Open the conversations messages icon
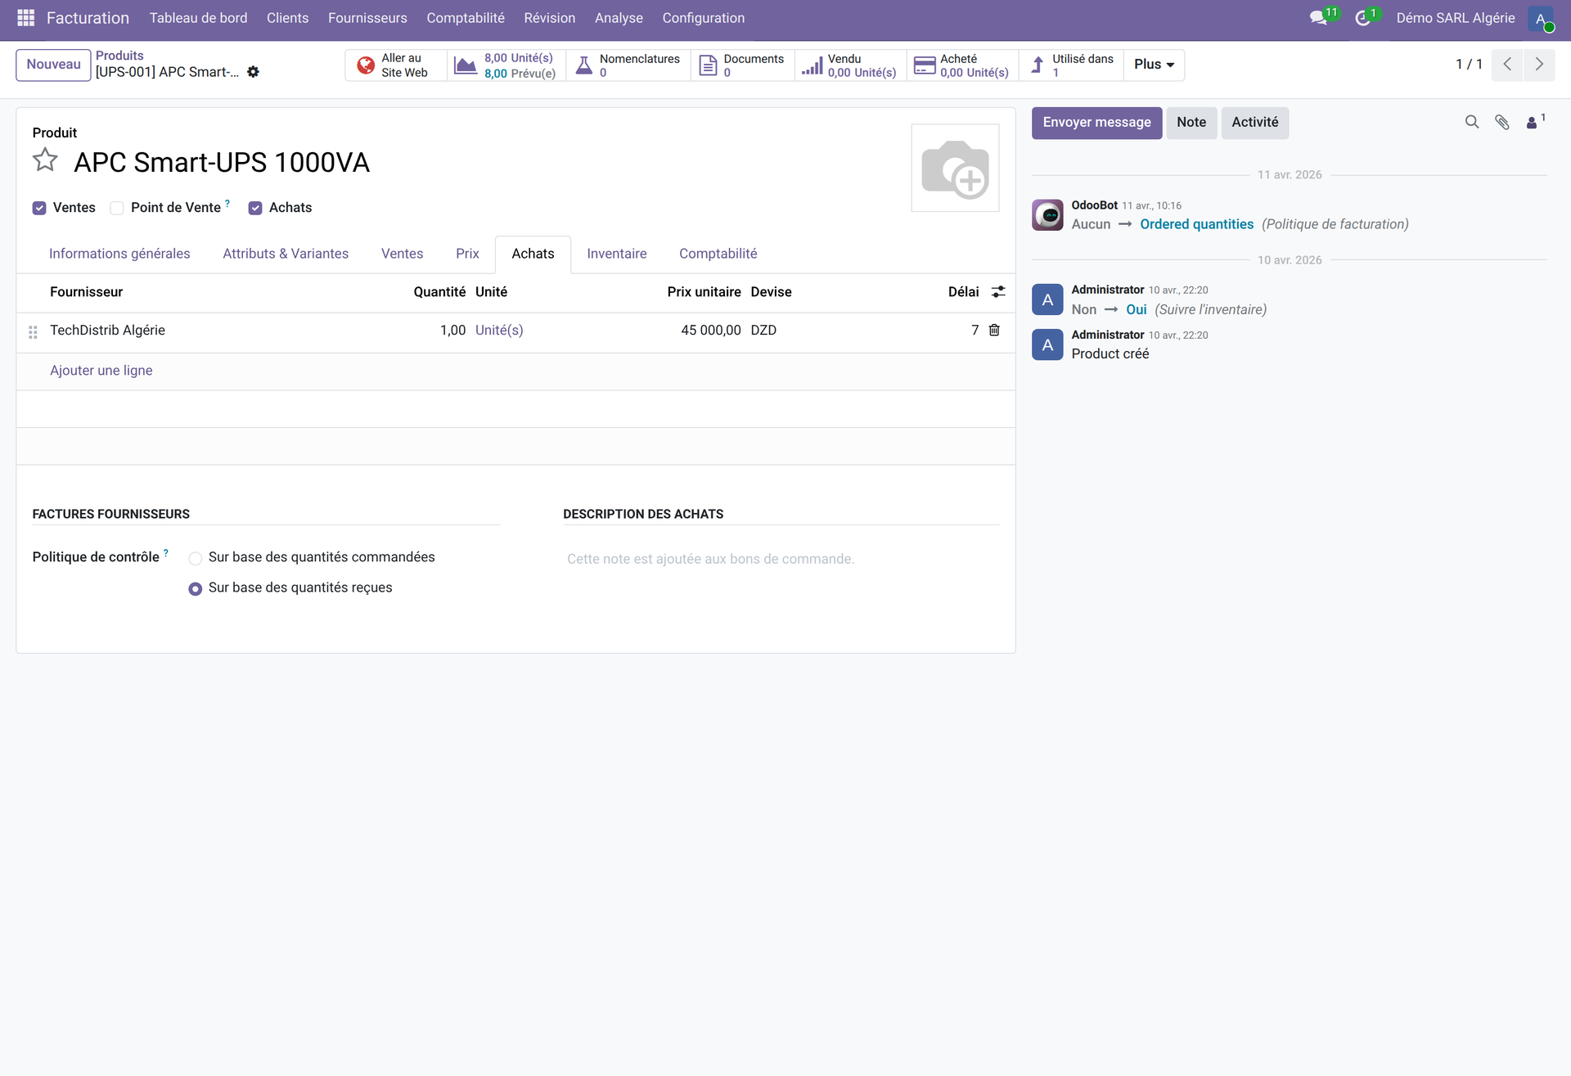1571x1076 pixels. click(x=1319, y=18)
